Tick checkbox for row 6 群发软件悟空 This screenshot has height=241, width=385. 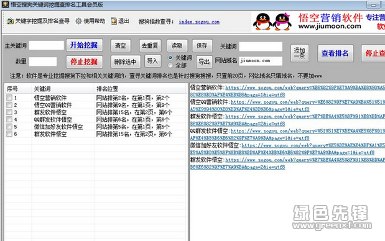pos(9,134)
